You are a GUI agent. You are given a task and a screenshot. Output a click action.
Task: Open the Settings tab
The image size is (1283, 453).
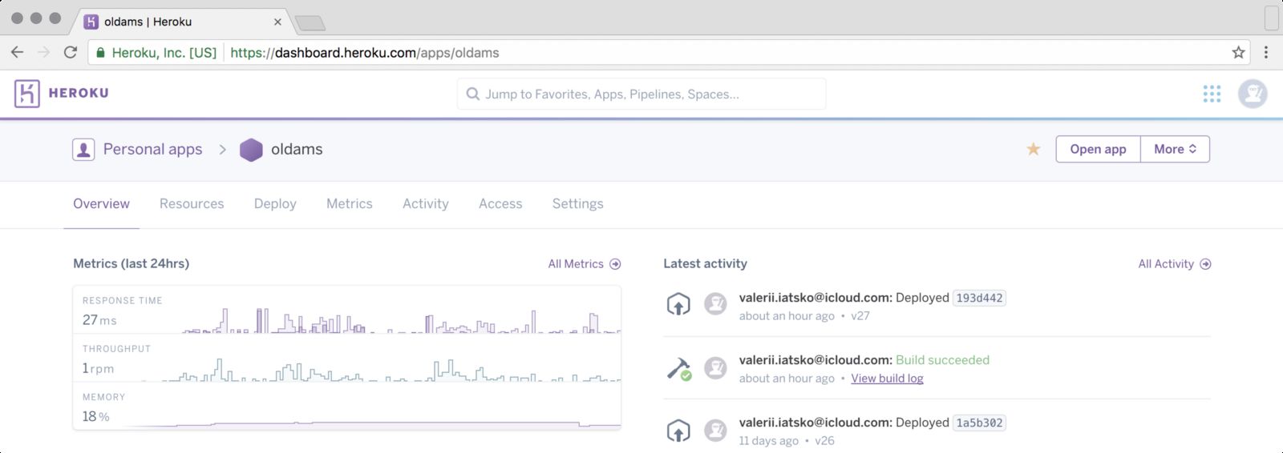pyautogui.click(x=577, y=204)
